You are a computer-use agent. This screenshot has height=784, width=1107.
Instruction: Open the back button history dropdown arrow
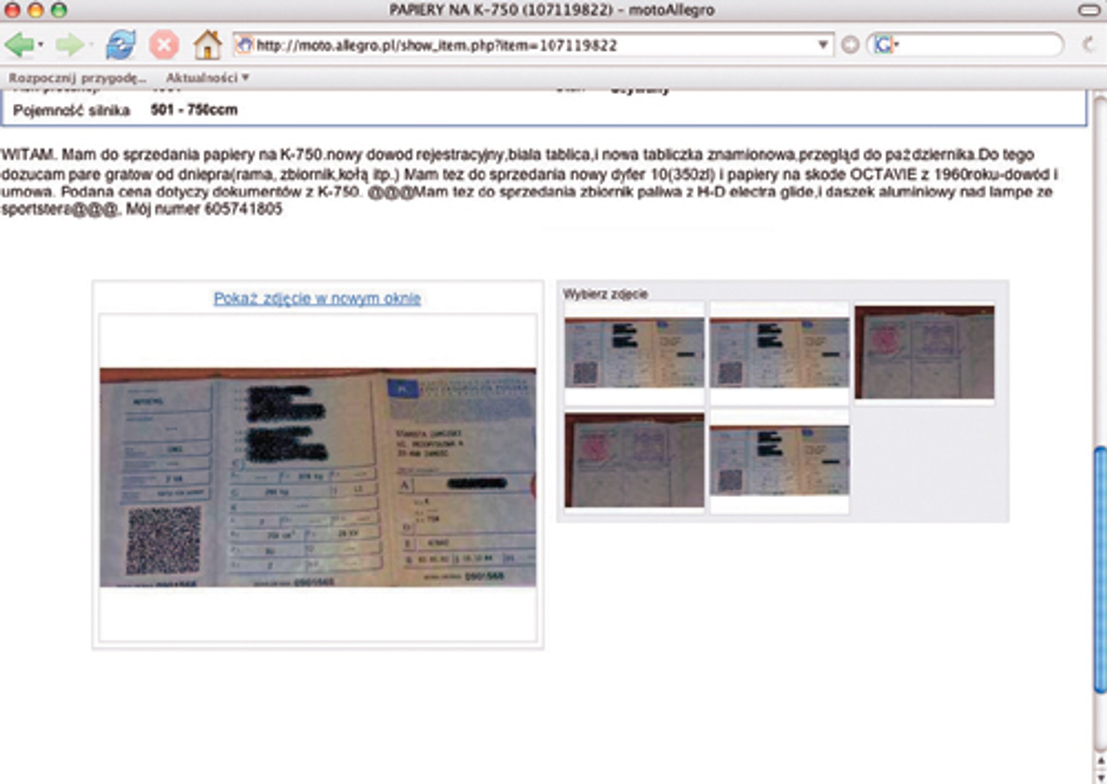pos(41,45)
